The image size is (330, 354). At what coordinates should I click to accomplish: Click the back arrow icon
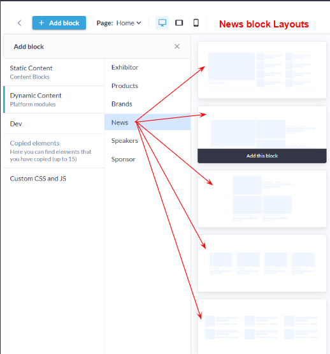click(20, 23)
